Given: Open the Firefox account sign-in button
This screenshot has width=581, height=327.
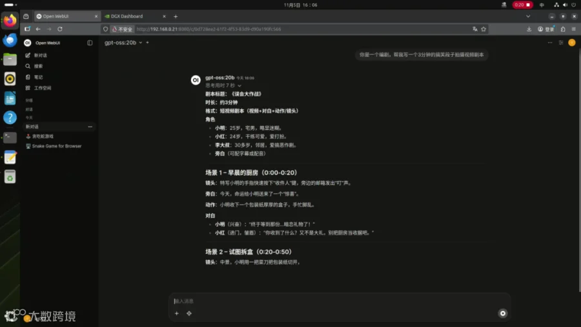Looking at the screenshot, I should click(x=546, y=29).
